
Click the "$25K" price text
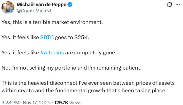pos(83,37)
